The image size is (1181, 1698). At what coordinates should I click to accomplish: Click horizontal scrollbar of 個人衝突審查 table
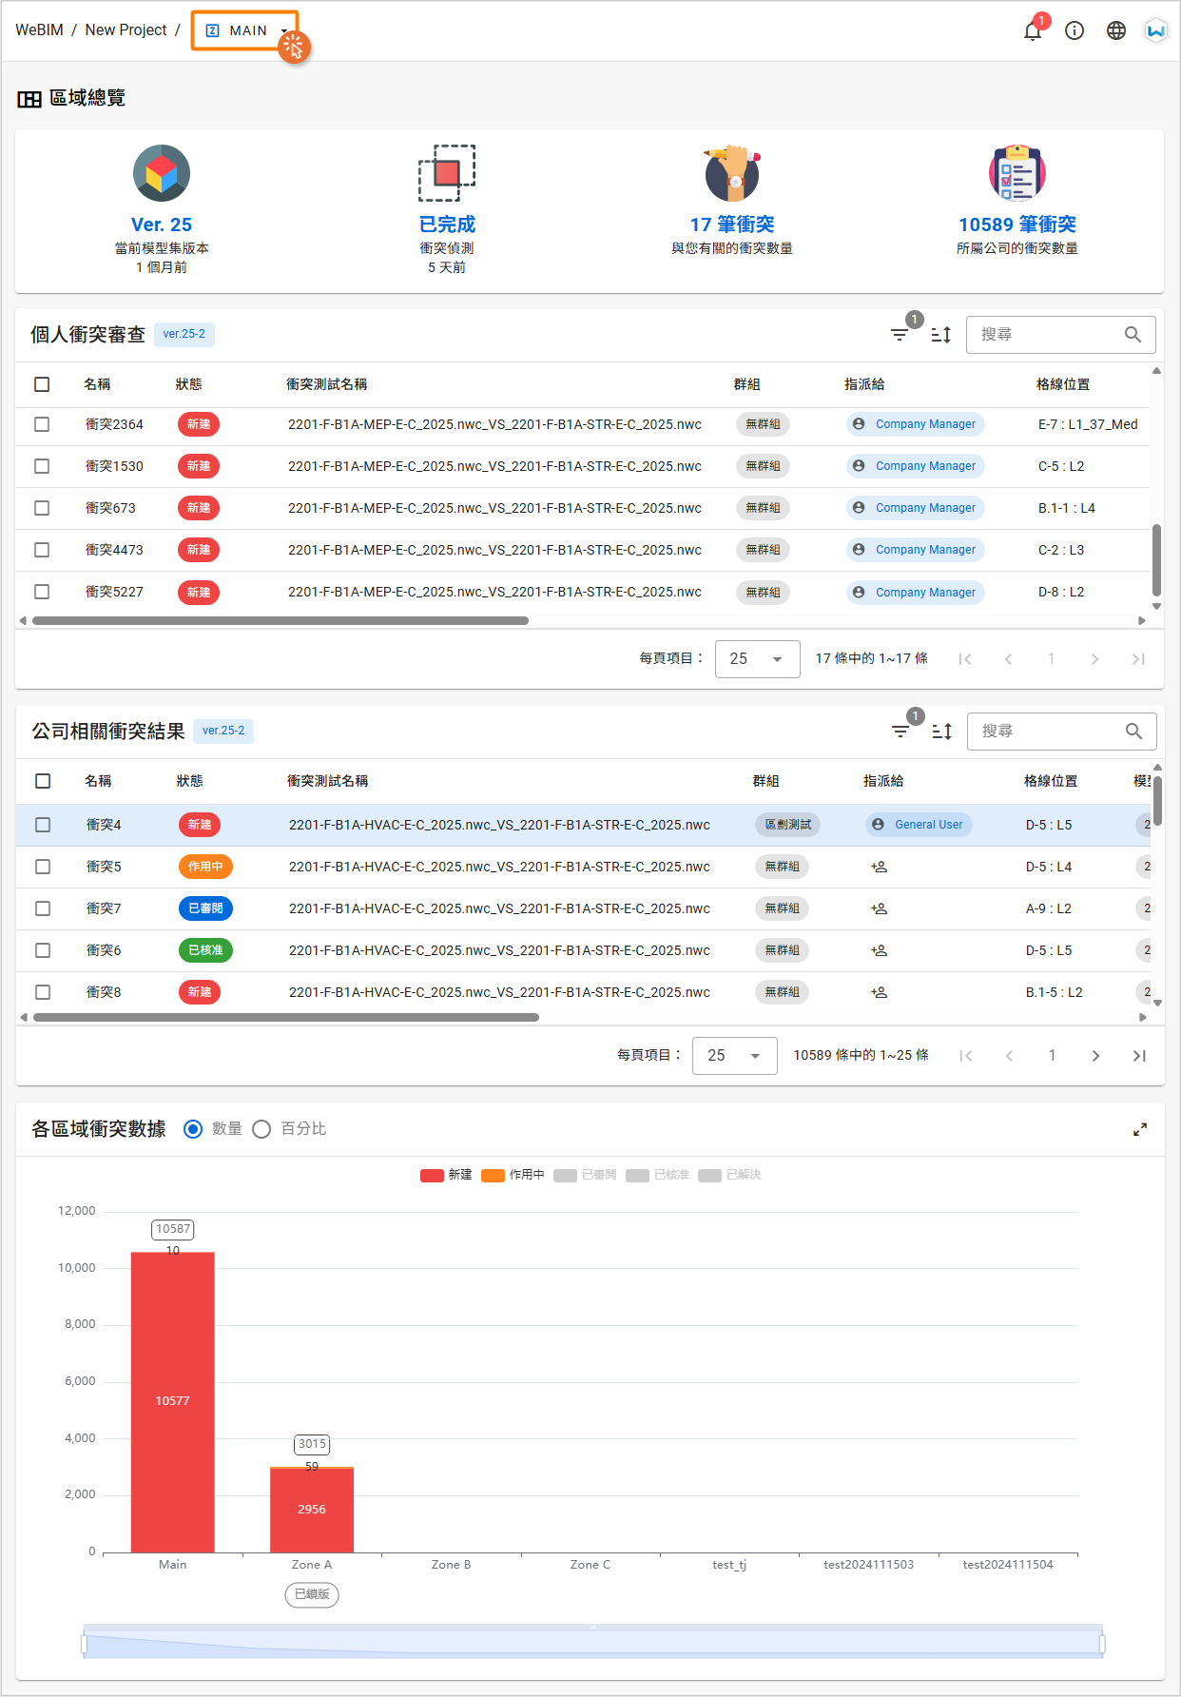[281, 621]
